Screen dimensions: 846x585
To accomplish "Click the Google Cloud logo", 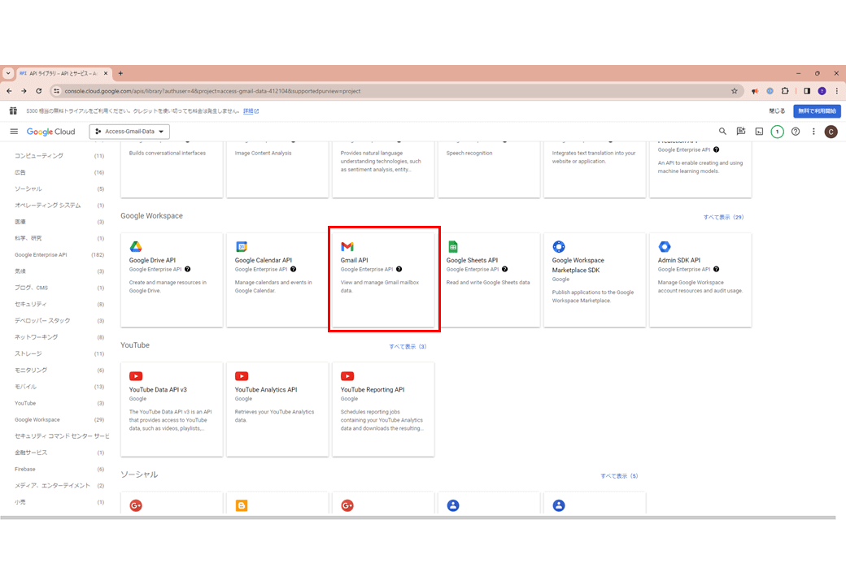I will 50,132.
